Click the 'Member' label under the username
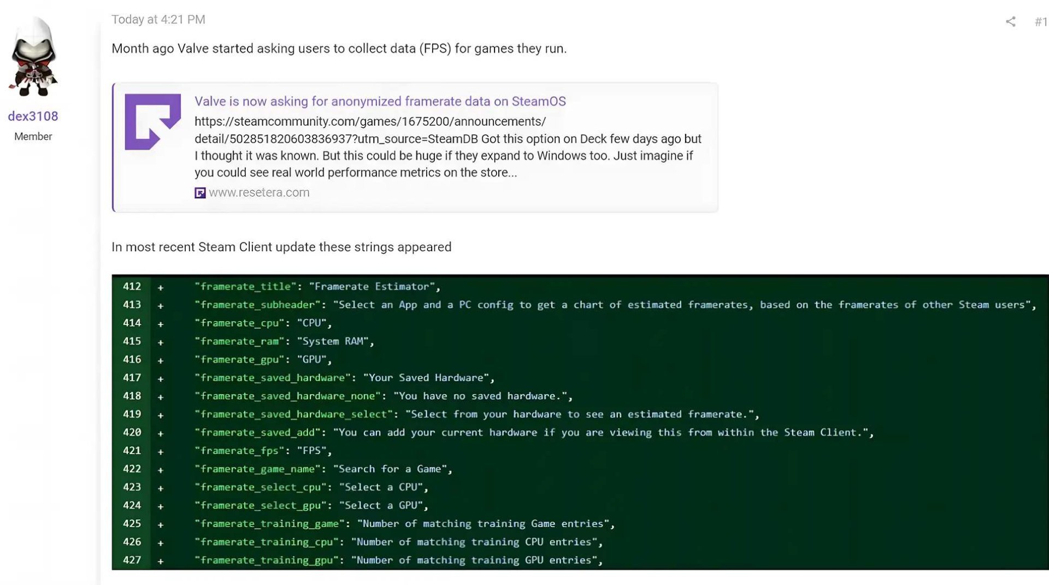The width and height of the screenshot is (1049, 585). 33,136
